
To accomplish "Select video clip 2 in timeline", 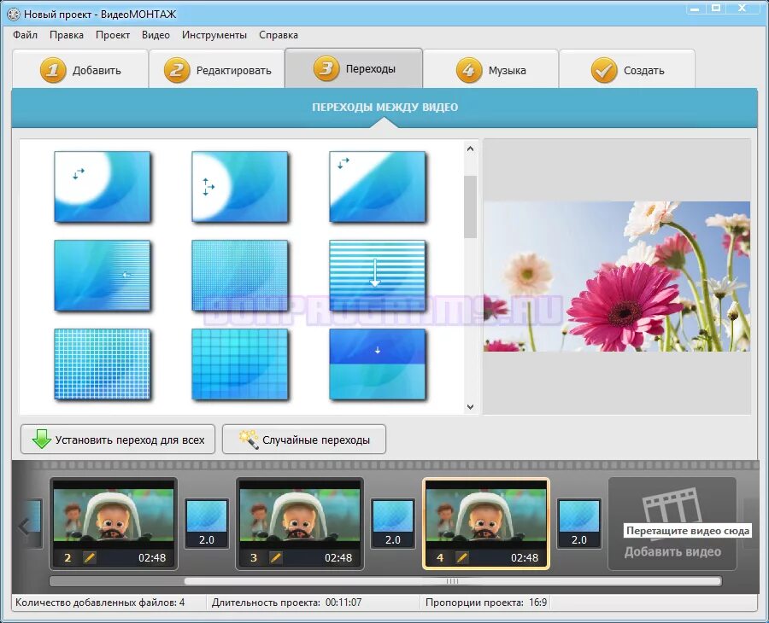I will pyautogui.click(x=114, y=523).
